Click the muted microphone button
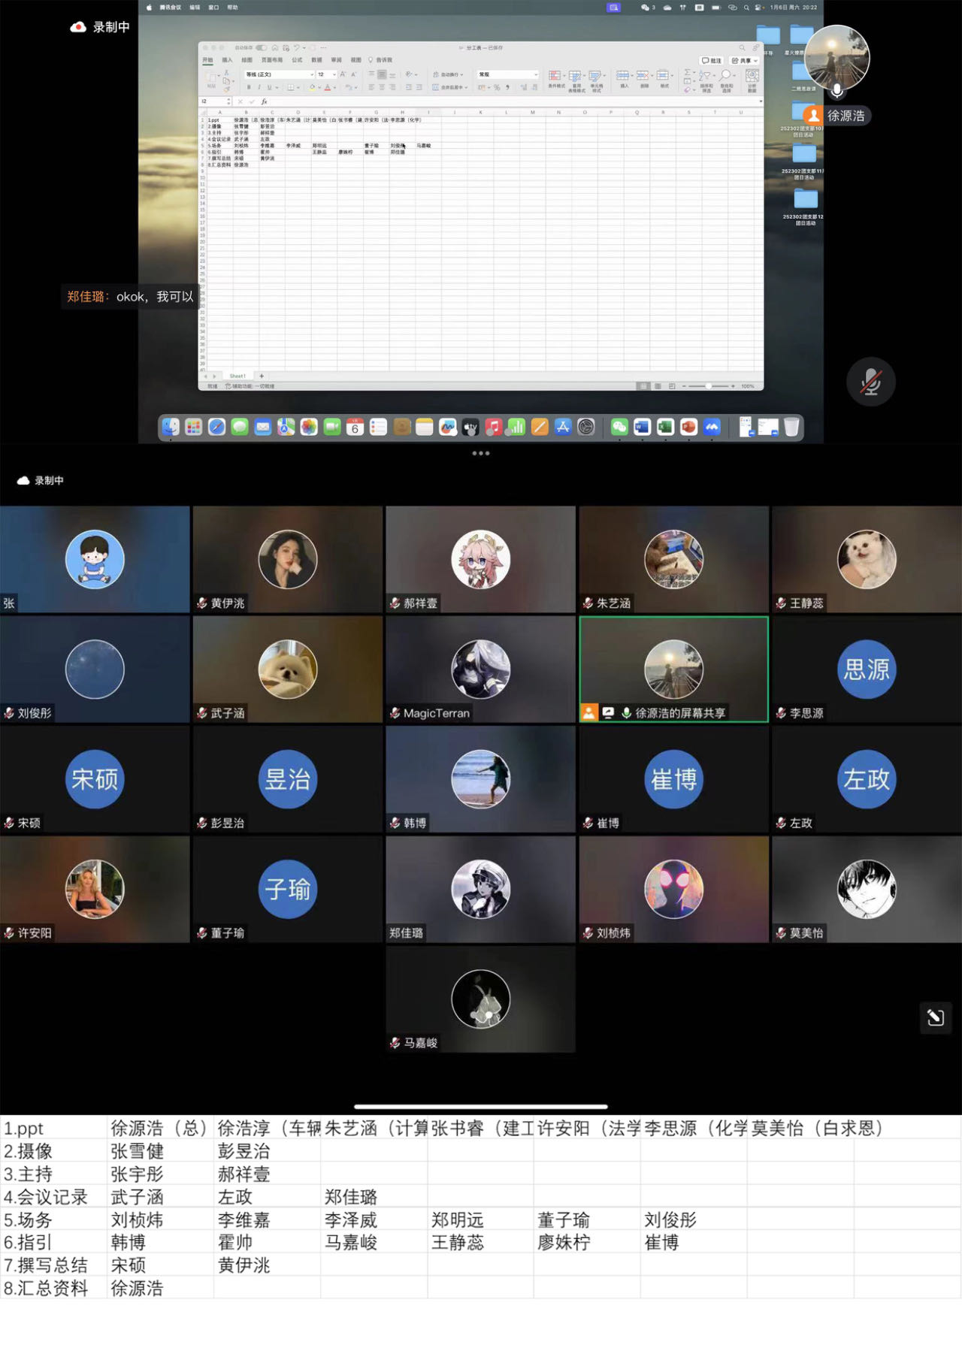Image resolution: width=962 pixels, height=1360 pixels. click(870, 382)
